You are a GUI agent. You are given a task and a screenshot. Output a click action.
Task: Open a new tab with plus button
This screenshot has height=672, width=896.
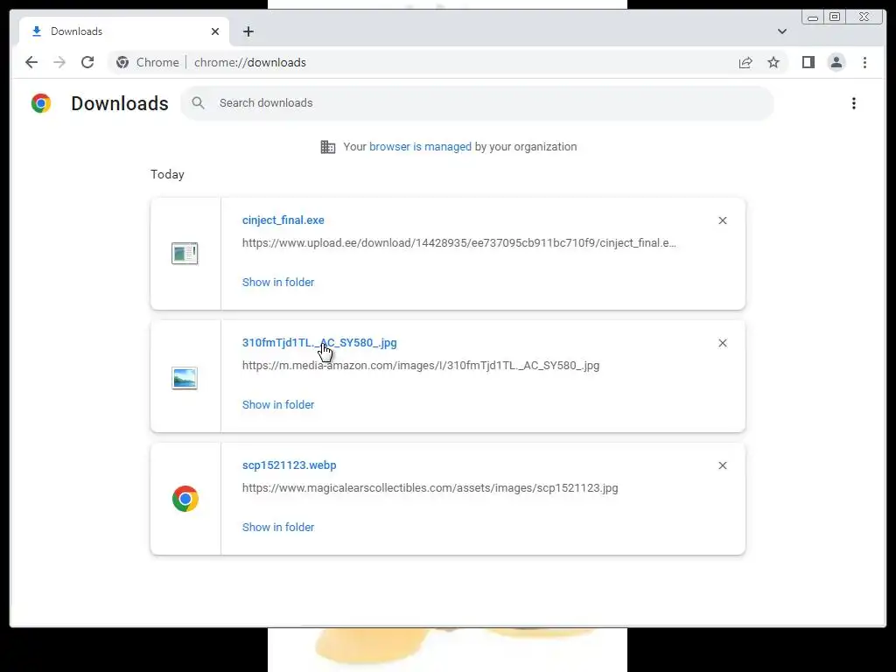pyautogui.click(x=248, y=31)
